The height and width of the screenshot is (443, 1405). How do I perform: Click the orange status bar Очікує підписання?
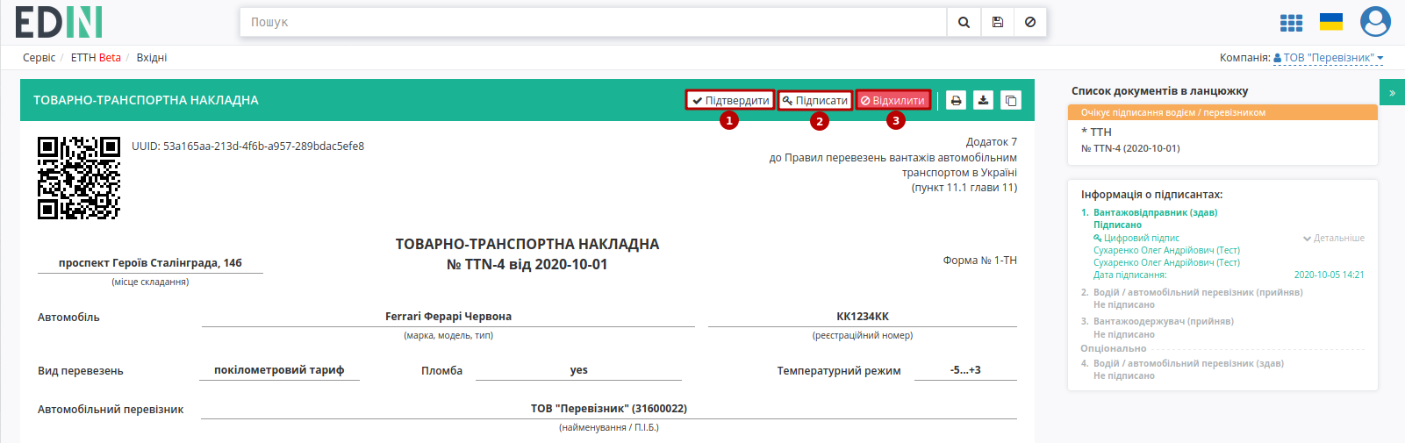[x=1222, y=112]
